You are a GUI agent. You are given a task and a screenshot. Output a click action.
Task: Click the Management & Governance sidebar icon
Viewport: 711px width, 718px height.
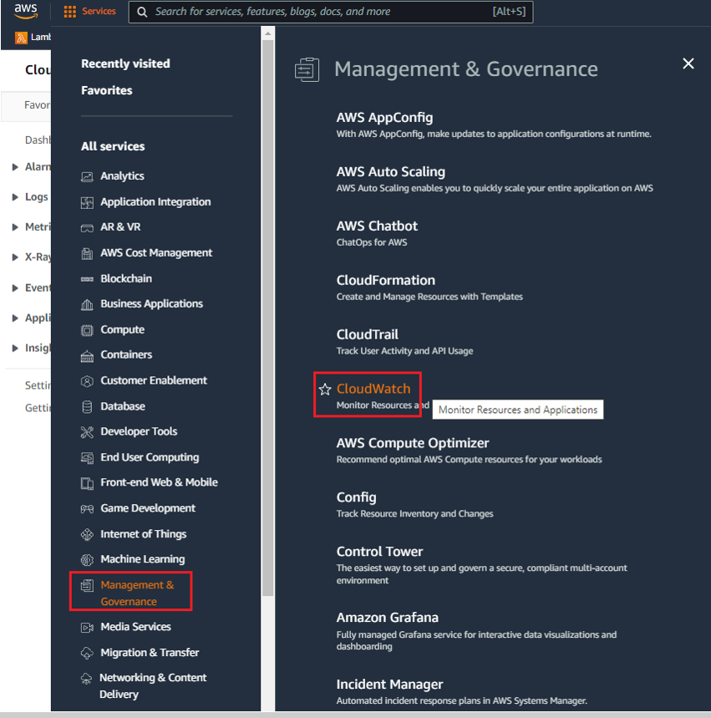coord(87,586)
